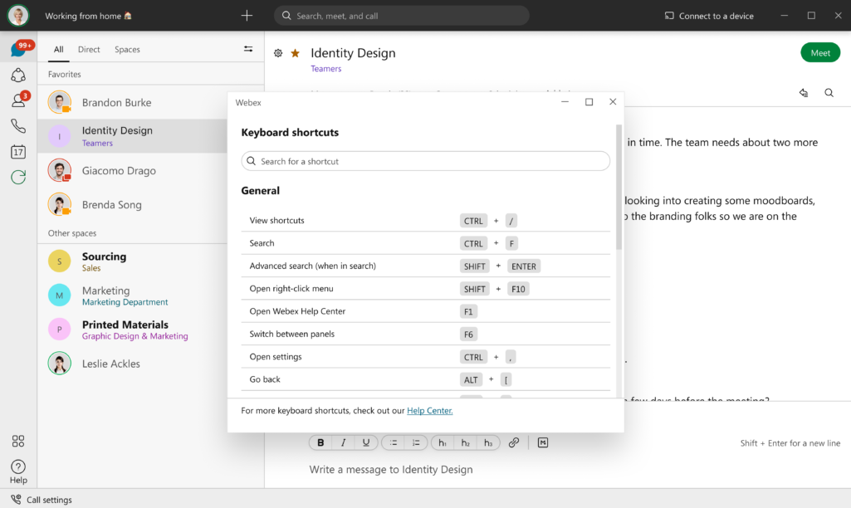Unfavorite Identity Design using the star icon
Viewport: 851px width, 508px height.
tap(296, 52)
